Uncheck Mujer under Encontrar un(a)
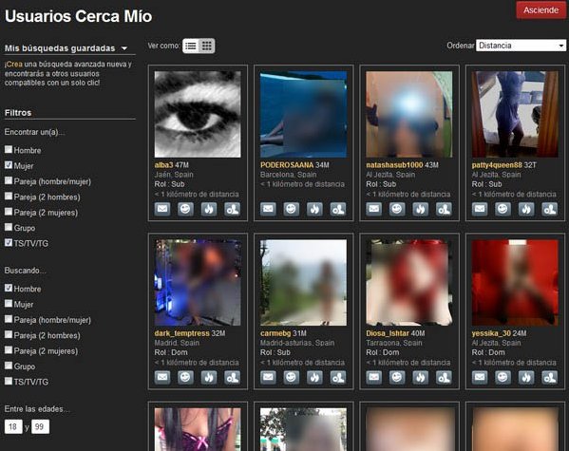This screenshot has height=451, width=569. click(x=9, y=165)
